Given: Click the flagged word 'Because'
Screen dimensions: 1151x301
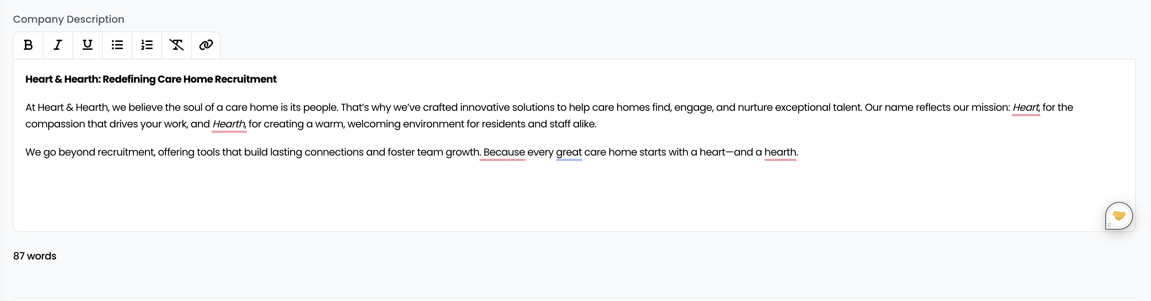Looking at the screenshot, I should point(504,152).
